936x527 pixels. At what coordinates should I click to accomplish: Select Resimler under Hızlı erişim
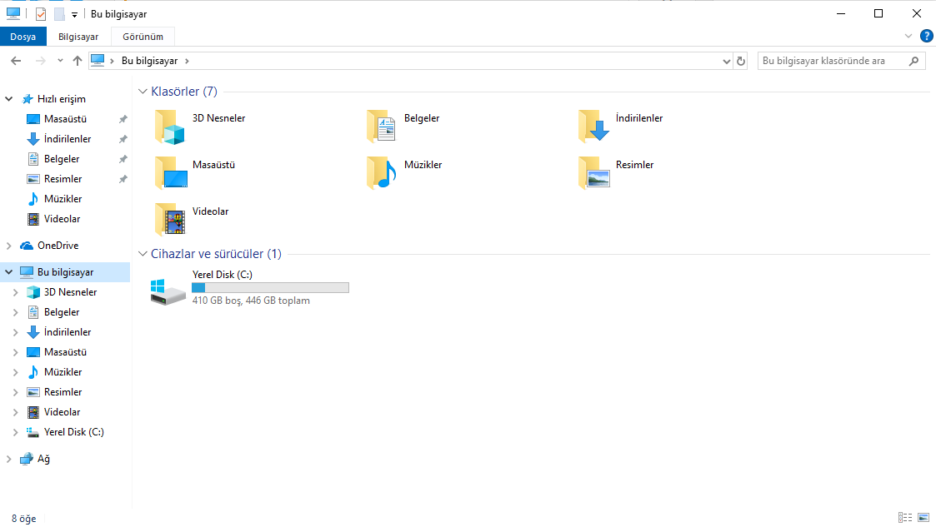[63, 179]
